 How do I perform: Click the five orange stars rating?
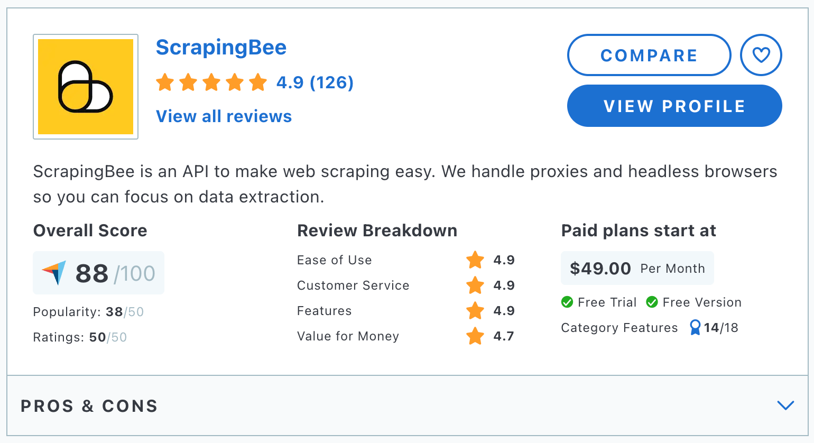tap(211, 83)
